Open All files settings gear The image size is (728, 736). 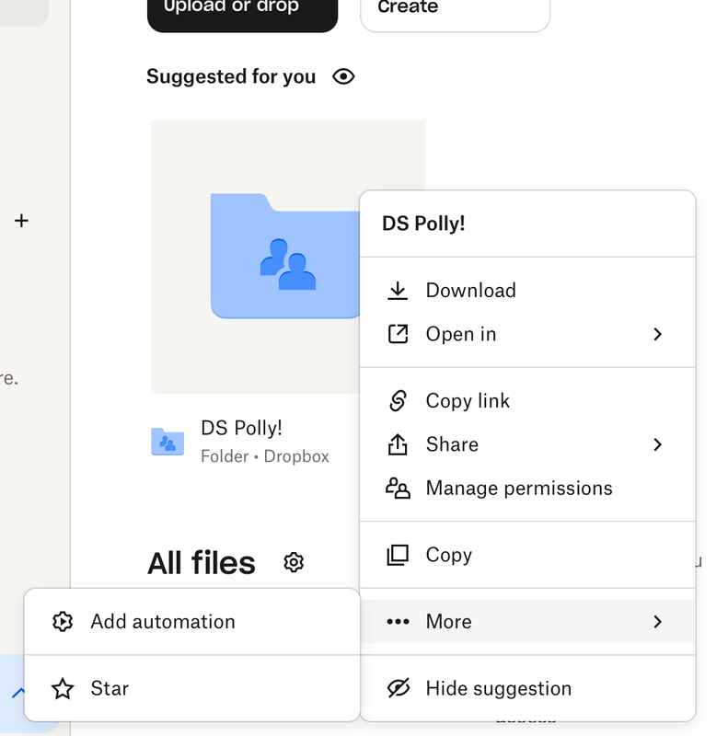pos(294,562)
